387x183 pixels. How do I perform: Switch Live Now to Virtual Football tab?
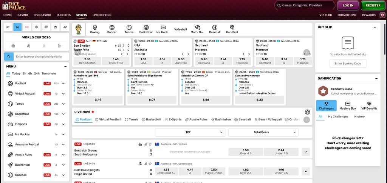108,119
